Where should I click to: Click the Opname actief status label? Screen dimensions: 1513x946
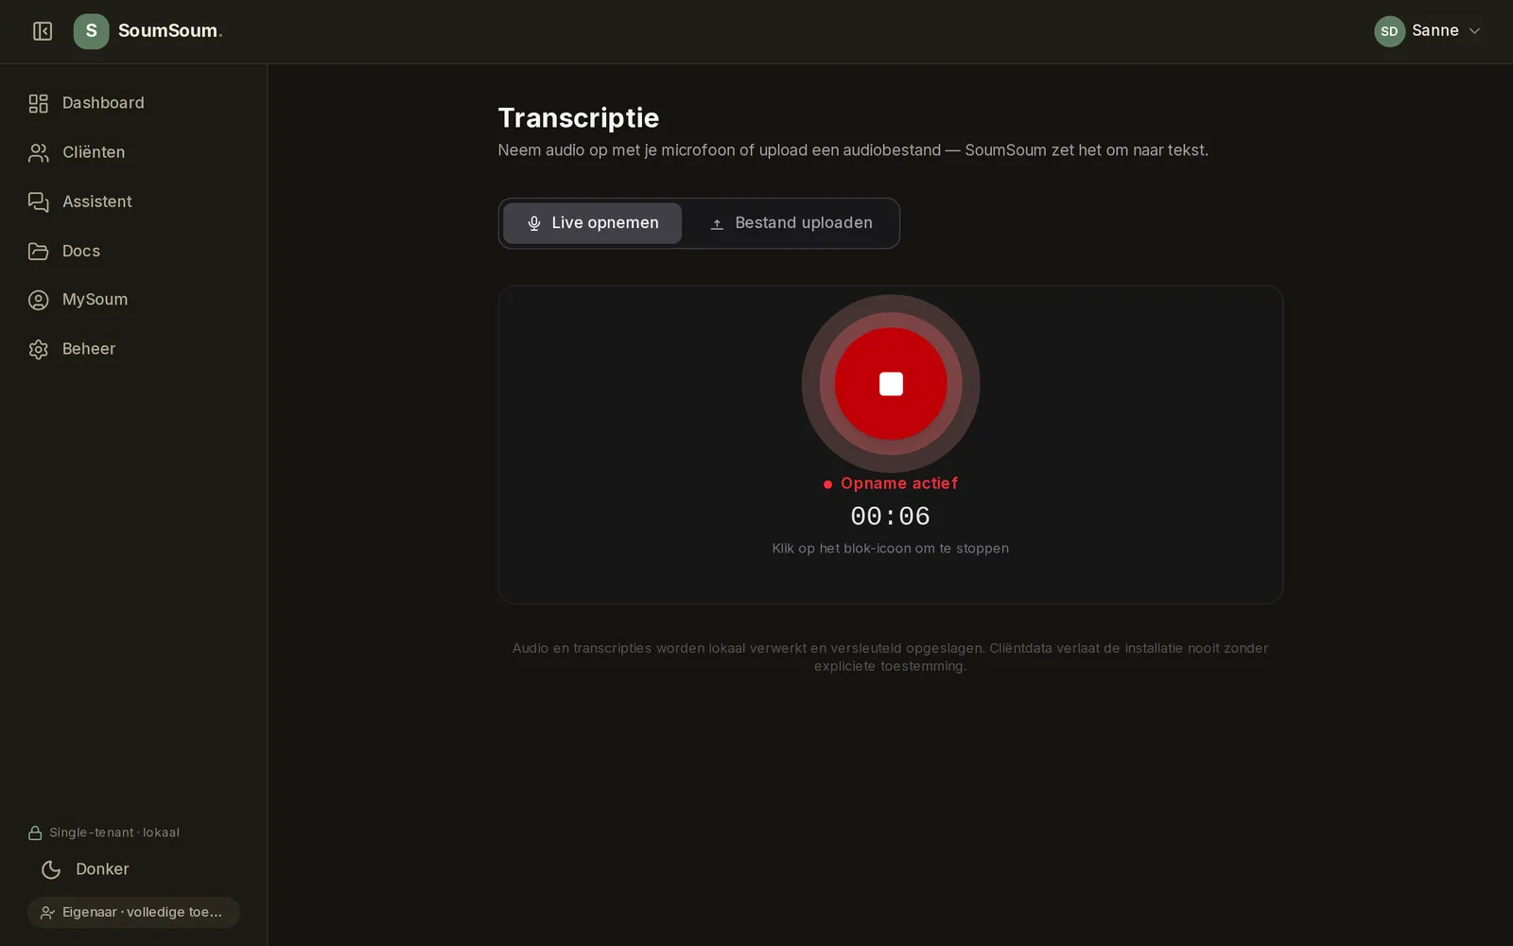point(890,483)
